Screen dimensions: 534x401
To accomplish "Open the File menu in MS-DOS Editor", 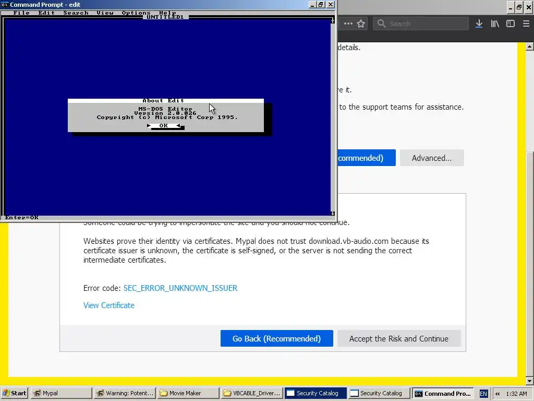I will pos(21,13).
